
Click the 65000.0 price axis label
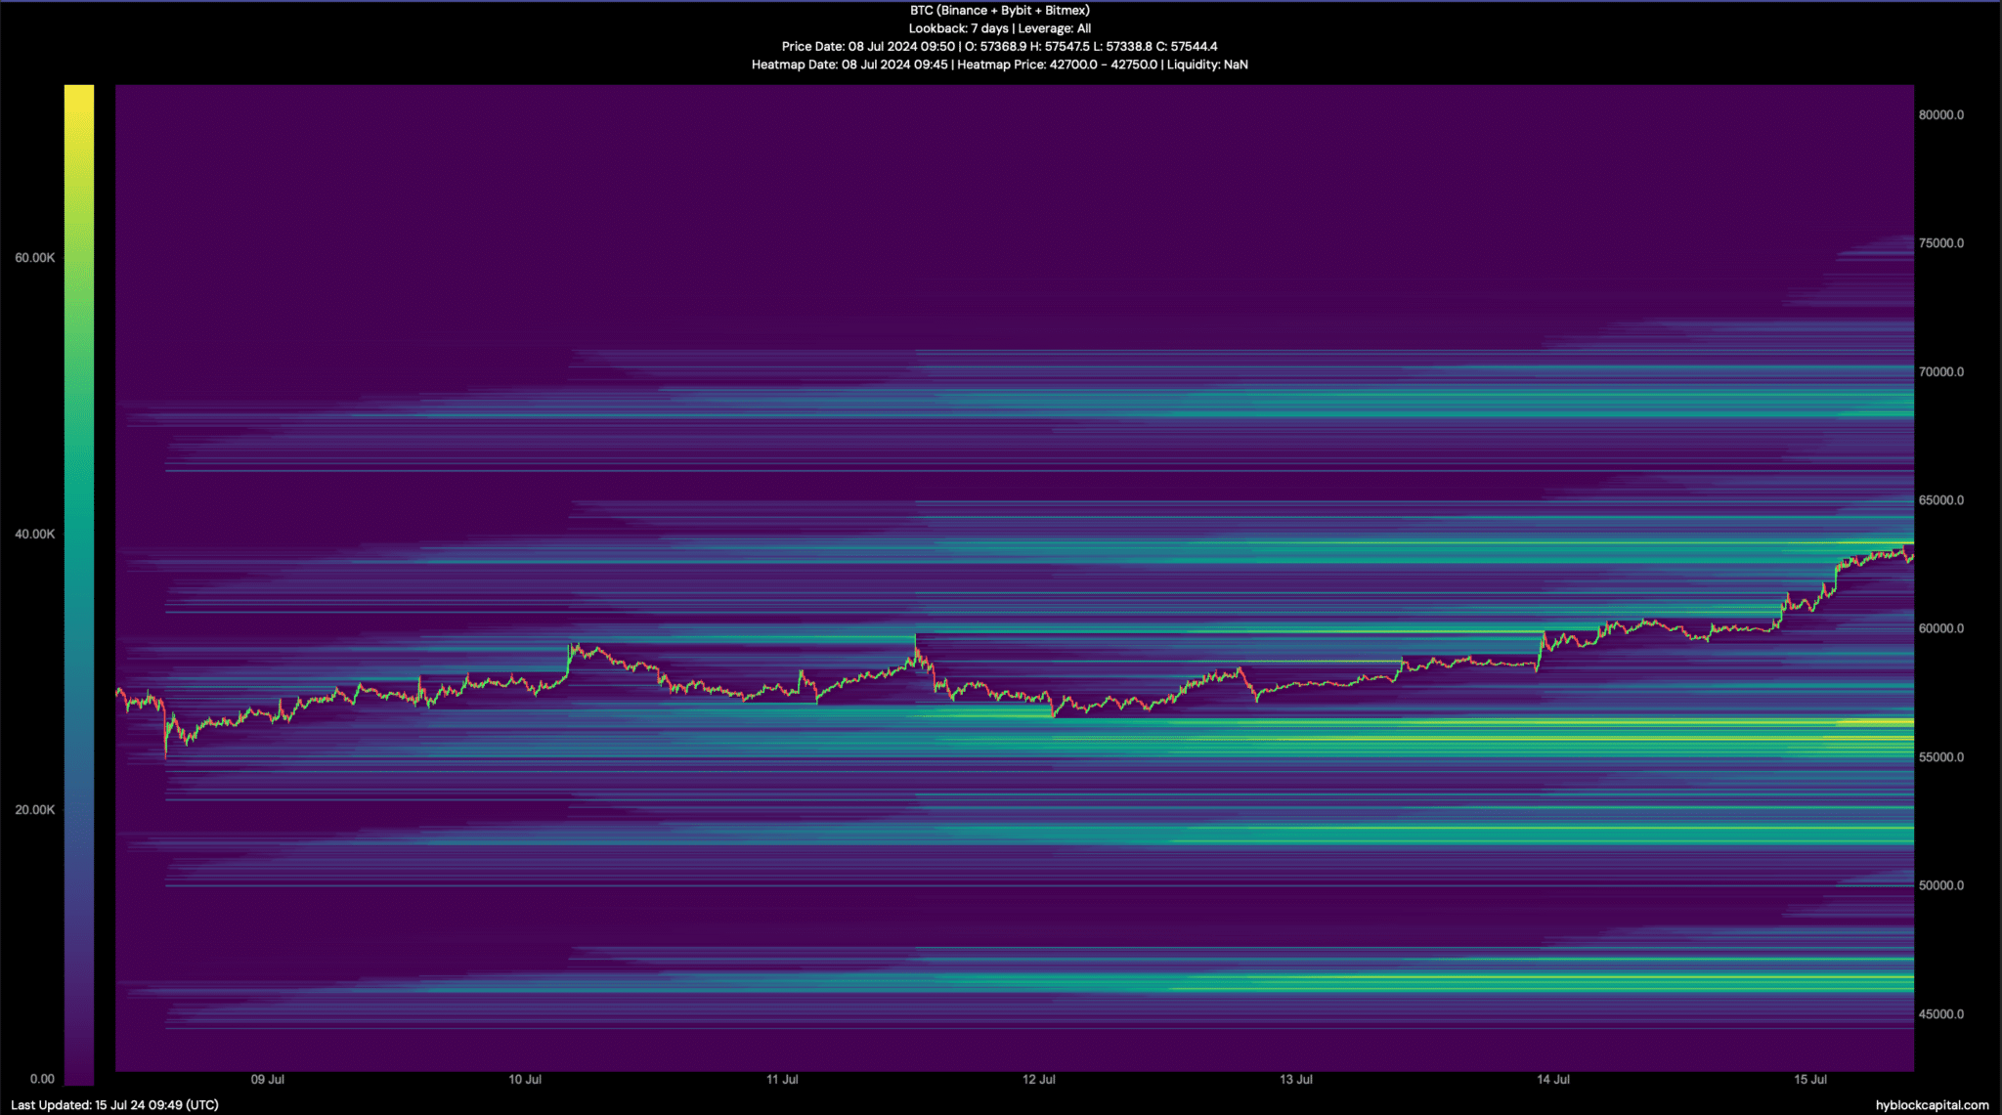(x=1940, y=500)
